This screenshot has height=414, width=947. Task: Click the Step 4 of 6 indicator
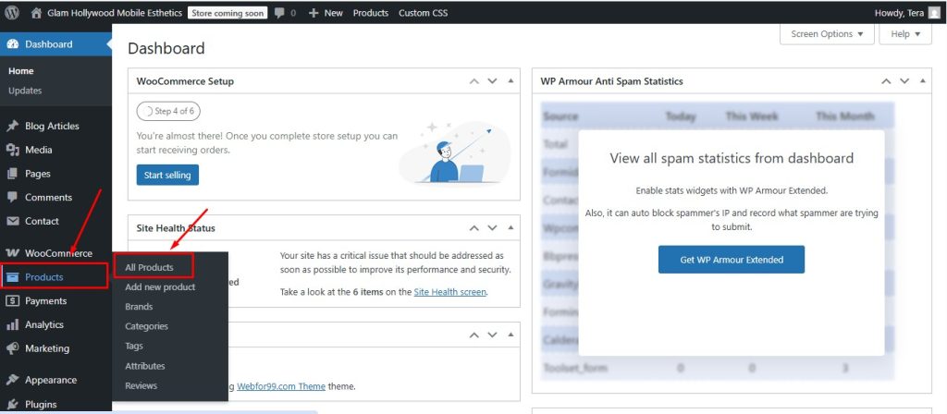168,111
